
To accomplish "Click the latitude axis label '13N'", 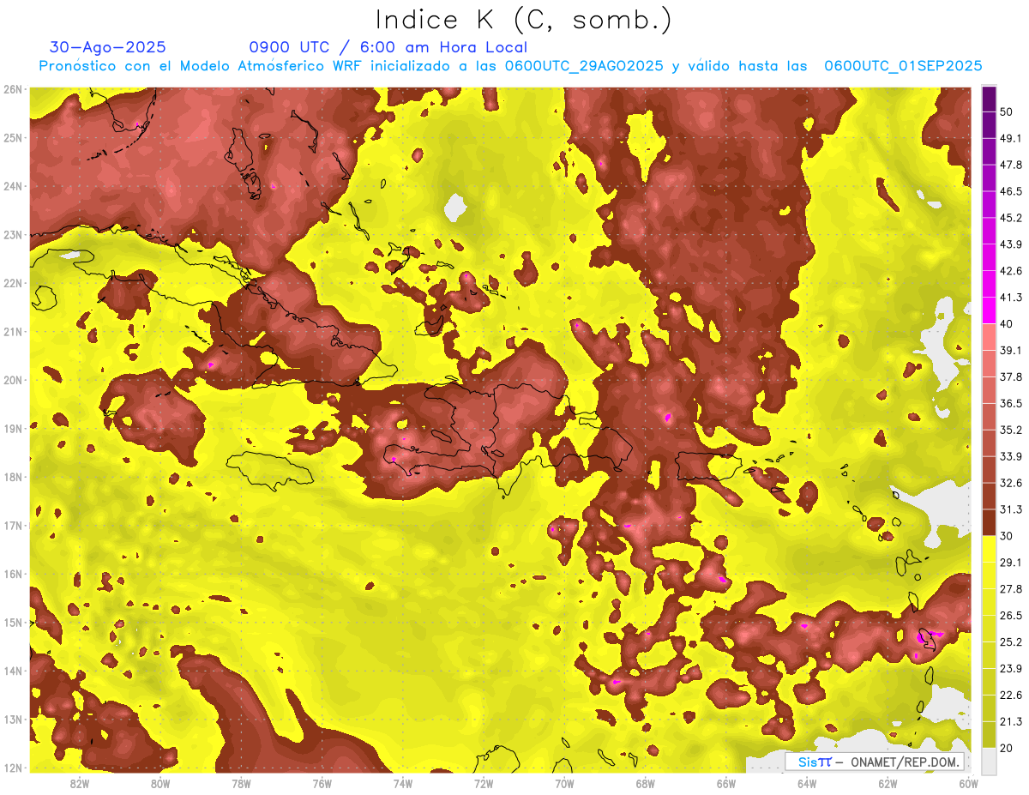I will pyautogui.click(x=13, y=719).
